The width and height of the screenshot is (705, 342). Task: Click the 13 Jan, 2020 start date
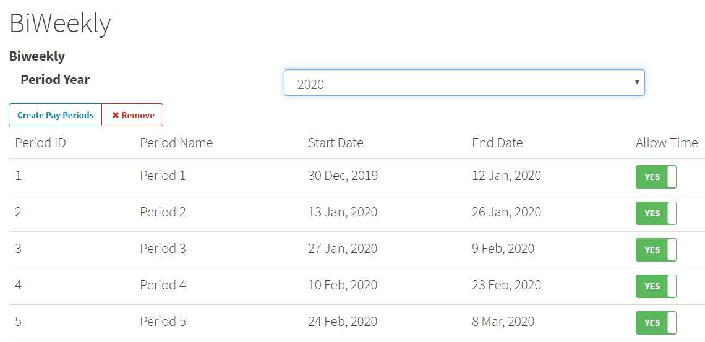pyautogui.click(x=343, y=212)
